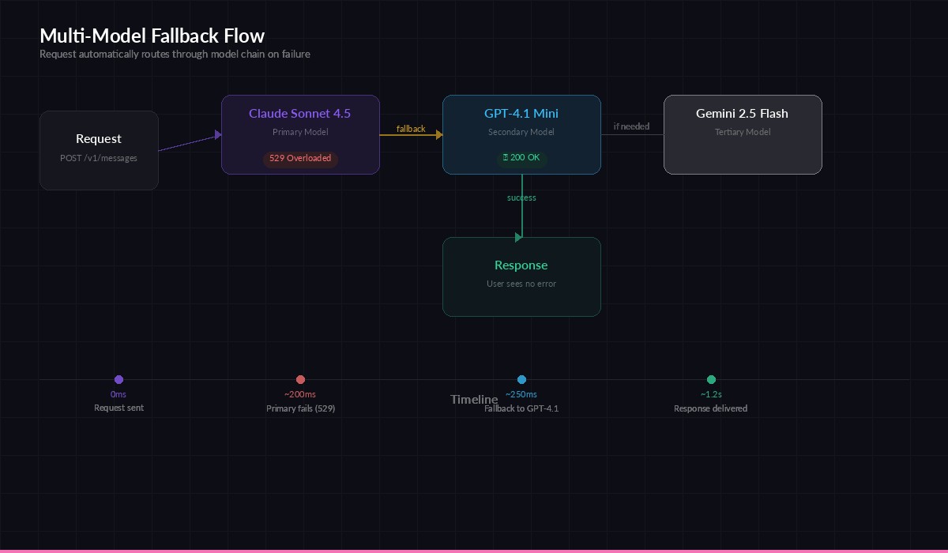Open the Multi-Model Fallback Flow title
The height and width of the screenshot is (553, 948).
click(152, 36)
